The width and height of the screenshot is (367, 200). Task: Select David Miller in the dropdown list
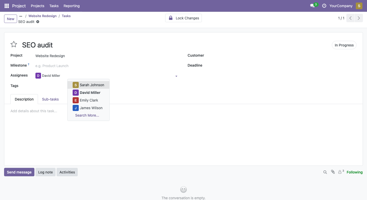[x=88, y=93]
